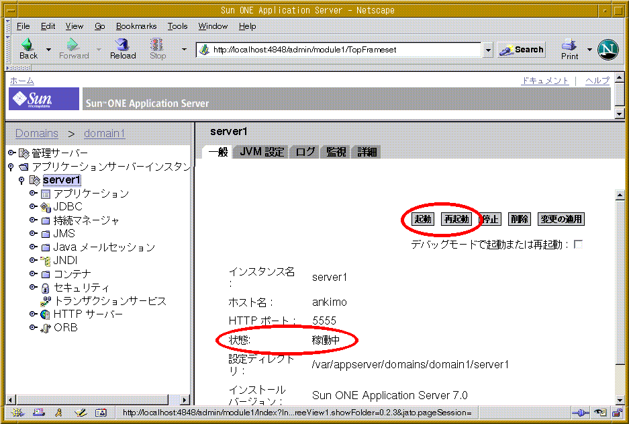Collapse the アプリケーションサーバーインスタンス node

coord(11,167)
